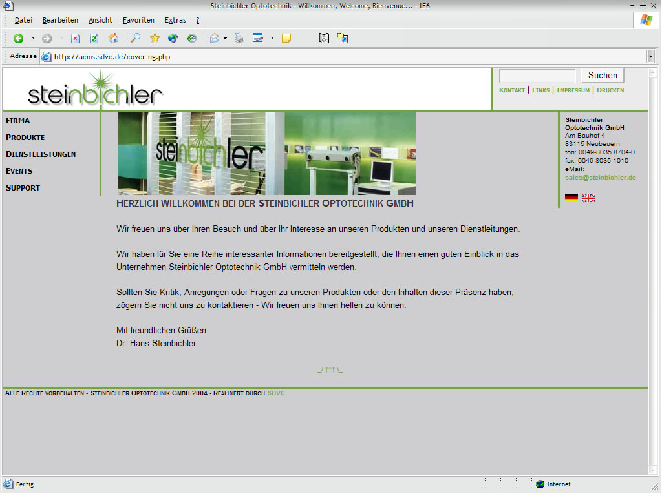Screen dimensions: 662x496
Task: Open the Ansicht menu
Action: (100, 20)
